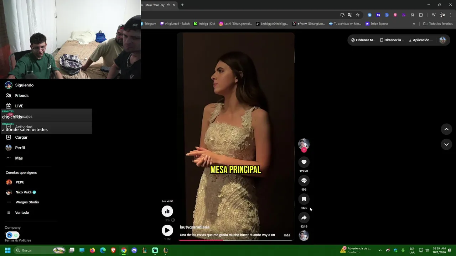
Task: Open Shazam extension icon
Action: point(369,15)
